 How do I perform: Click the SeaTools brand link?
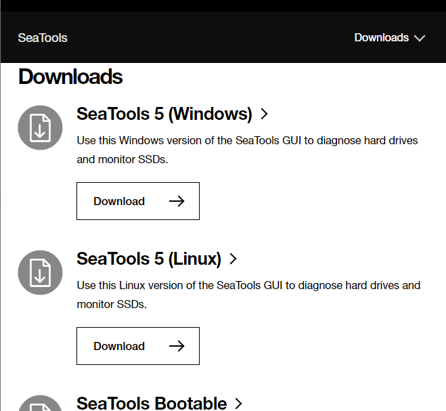point(43,38)
